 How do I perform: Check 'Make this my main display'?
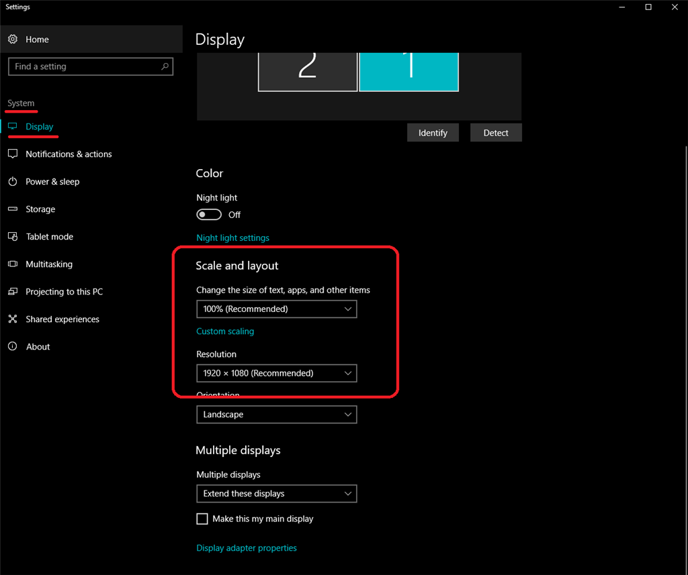pyautogui.click(x=202, y=519)
